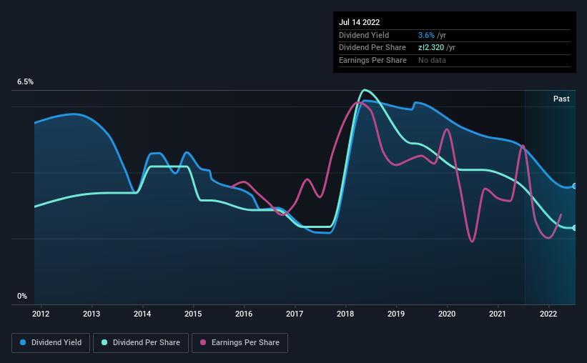Image resolution: width=587 pixels, height=363 pixels.
Task: Click the 2021 x-axis label
Action: (498, 314)
